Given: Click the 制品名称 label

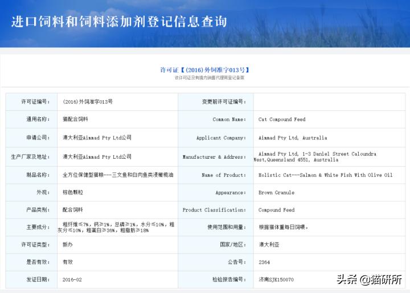Looking at the screenshot, I should (38, 175).
